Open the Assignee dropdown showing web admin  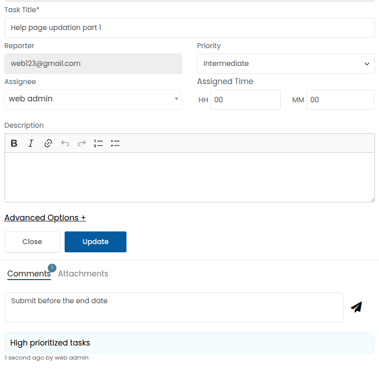click(x=93, y=100)
